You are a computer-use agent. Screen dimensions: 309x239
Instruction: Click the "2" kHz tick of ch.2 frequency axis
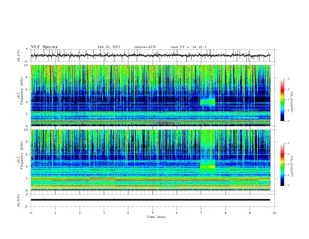(x=27, y=178)
